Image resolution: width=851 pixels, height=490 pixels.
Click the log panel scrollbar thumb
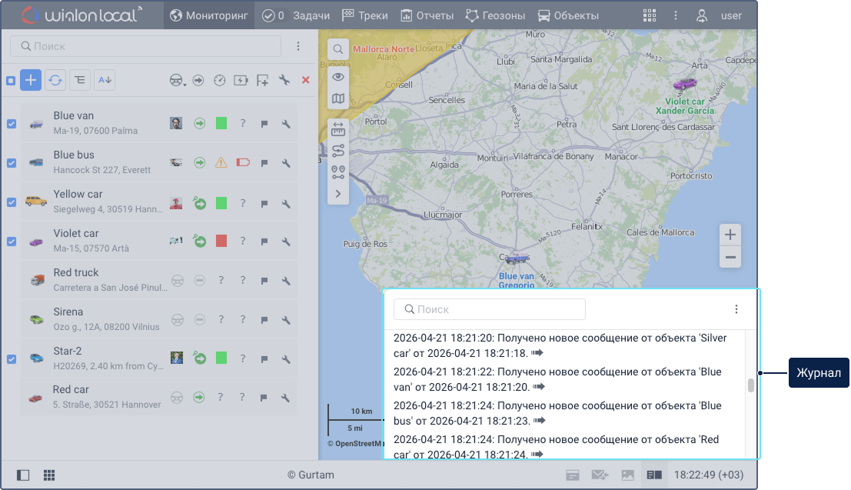point(751,385)
